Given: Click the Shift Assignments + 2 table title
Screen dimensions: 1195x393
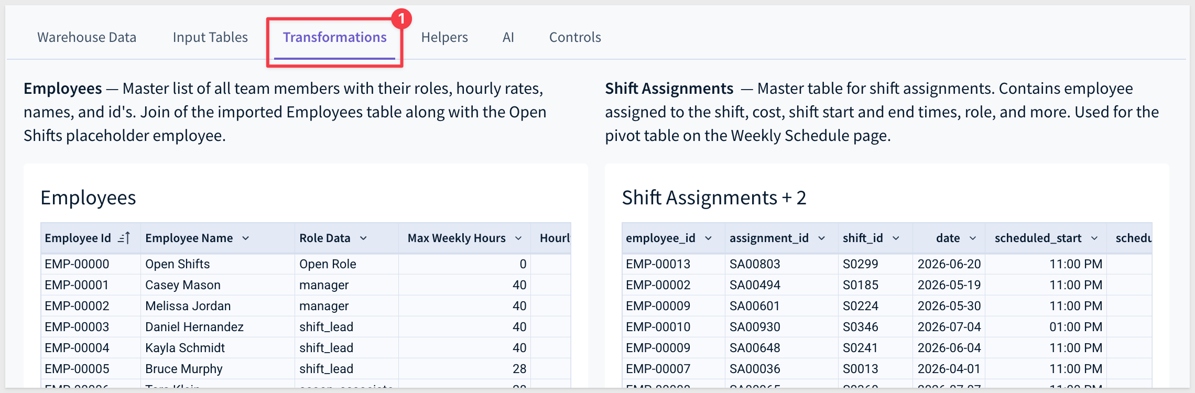Looking at the screenshot, I should coord(714,198).
